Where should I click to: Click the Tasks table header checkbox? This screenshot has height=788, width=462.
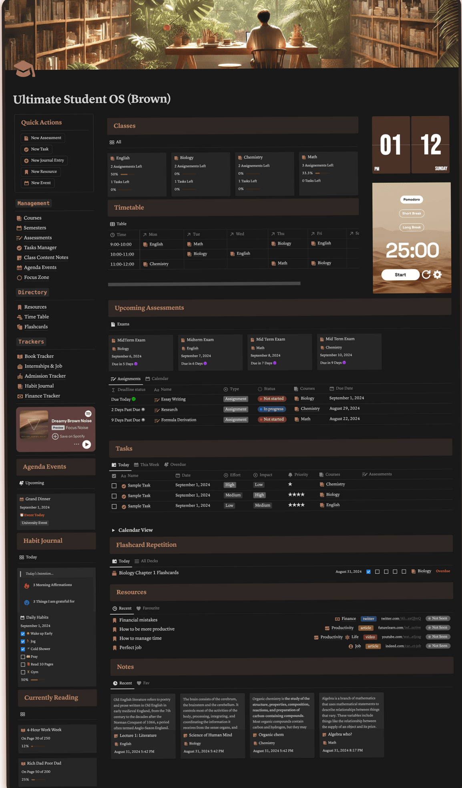pyautogui.click(x=114, y=476)
